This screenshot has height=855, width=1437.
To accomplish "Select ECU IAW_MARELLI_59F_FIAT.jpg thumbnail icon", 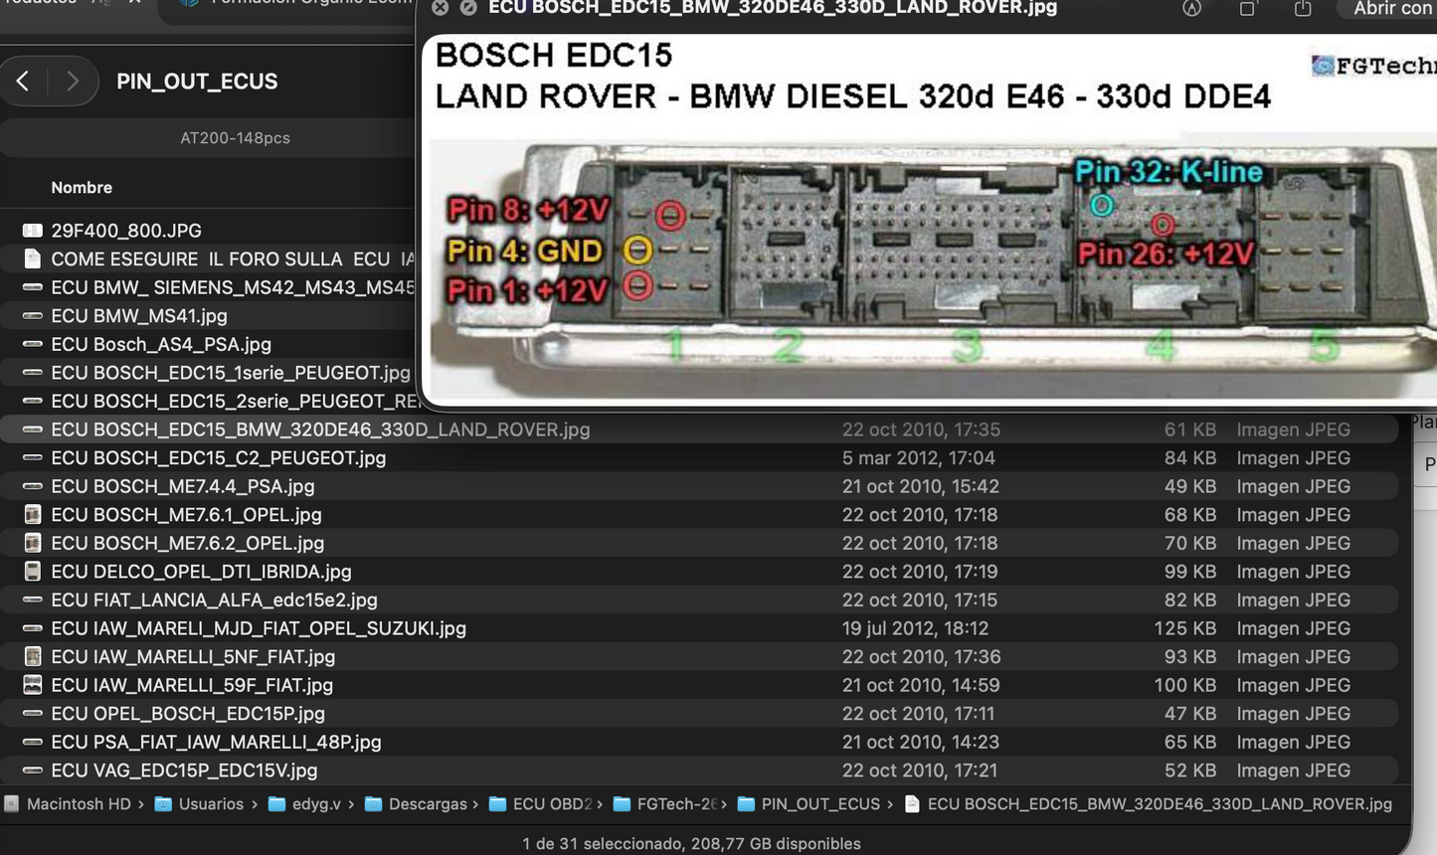I will tap(34, 685).
